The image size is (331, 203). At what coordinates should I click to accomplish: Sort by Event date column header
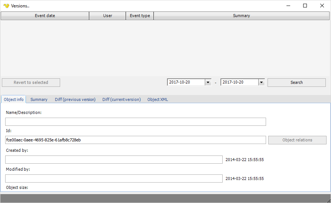pyautogui.click(x=45, y=16)
